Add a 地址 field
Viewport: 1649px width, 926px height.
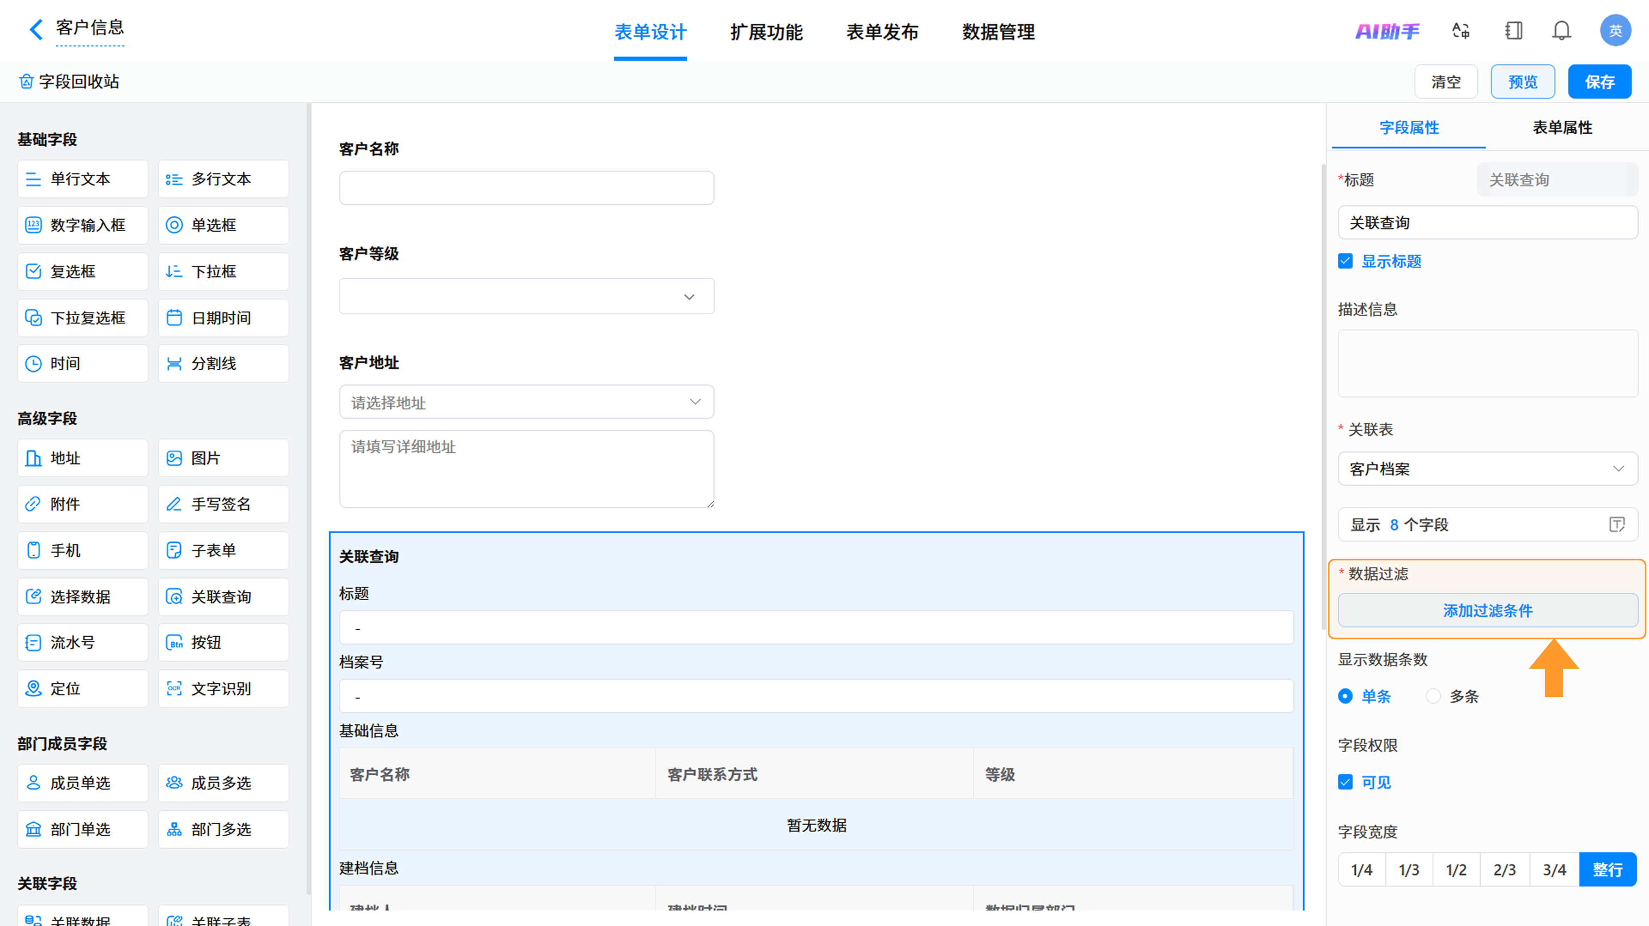82,458
